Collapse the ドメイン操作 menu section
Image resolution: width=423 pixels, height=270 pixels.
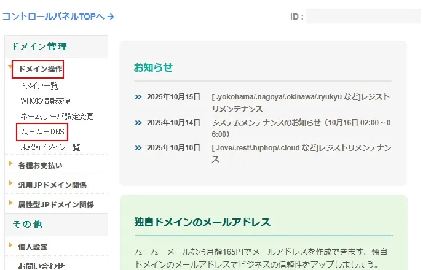pyautogui.click(x=40, y=69)
